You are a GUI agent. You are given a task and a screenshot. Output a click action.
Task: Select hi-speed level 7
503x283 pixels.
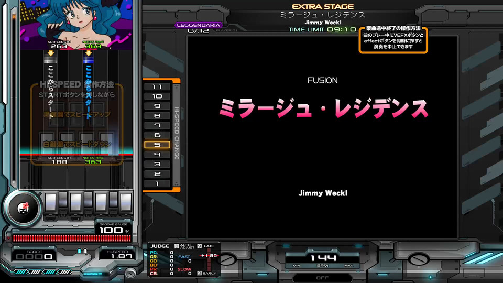click(157, 125)
